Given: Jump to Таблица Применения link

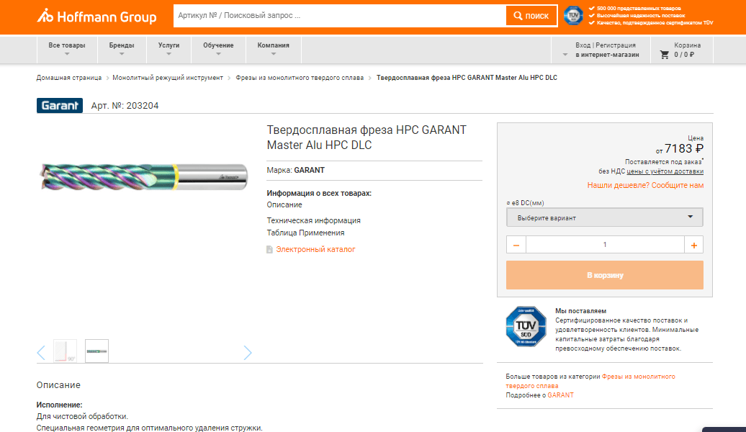Looking at the screenshot, I should coord(305,233).
